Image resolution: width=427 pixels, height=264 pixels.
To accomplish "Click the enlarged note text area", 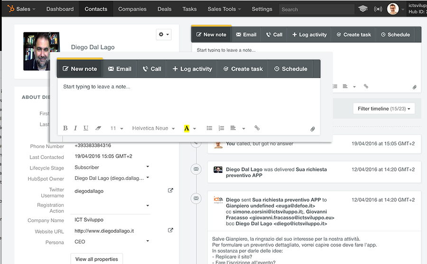I will [x=189, y=99].
